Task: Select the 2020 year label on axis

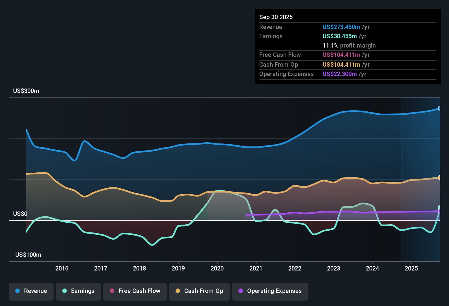Action: 217,269
